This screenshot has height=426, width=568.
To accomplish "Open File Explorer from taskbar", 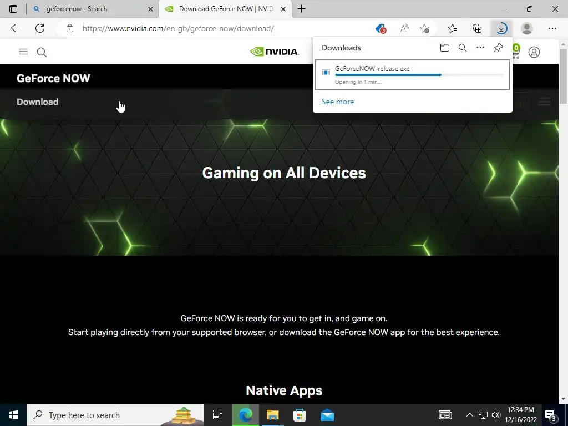I will click(273, 415).
